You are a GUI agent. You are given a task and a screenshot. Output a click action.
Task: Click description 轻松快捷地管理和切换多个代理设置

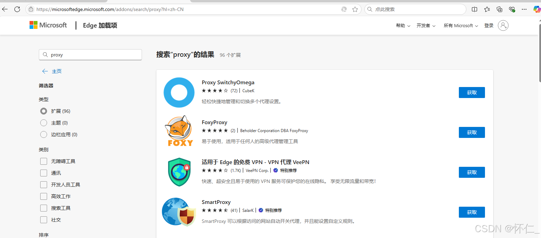click(242, 101)
